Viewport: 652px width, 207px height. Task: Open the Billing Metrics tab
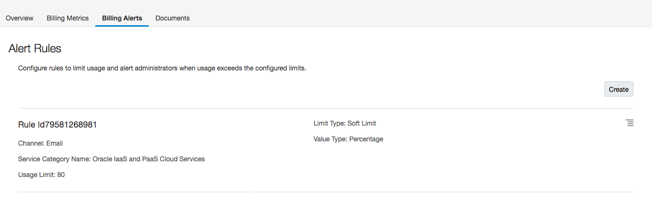point(68,18)
